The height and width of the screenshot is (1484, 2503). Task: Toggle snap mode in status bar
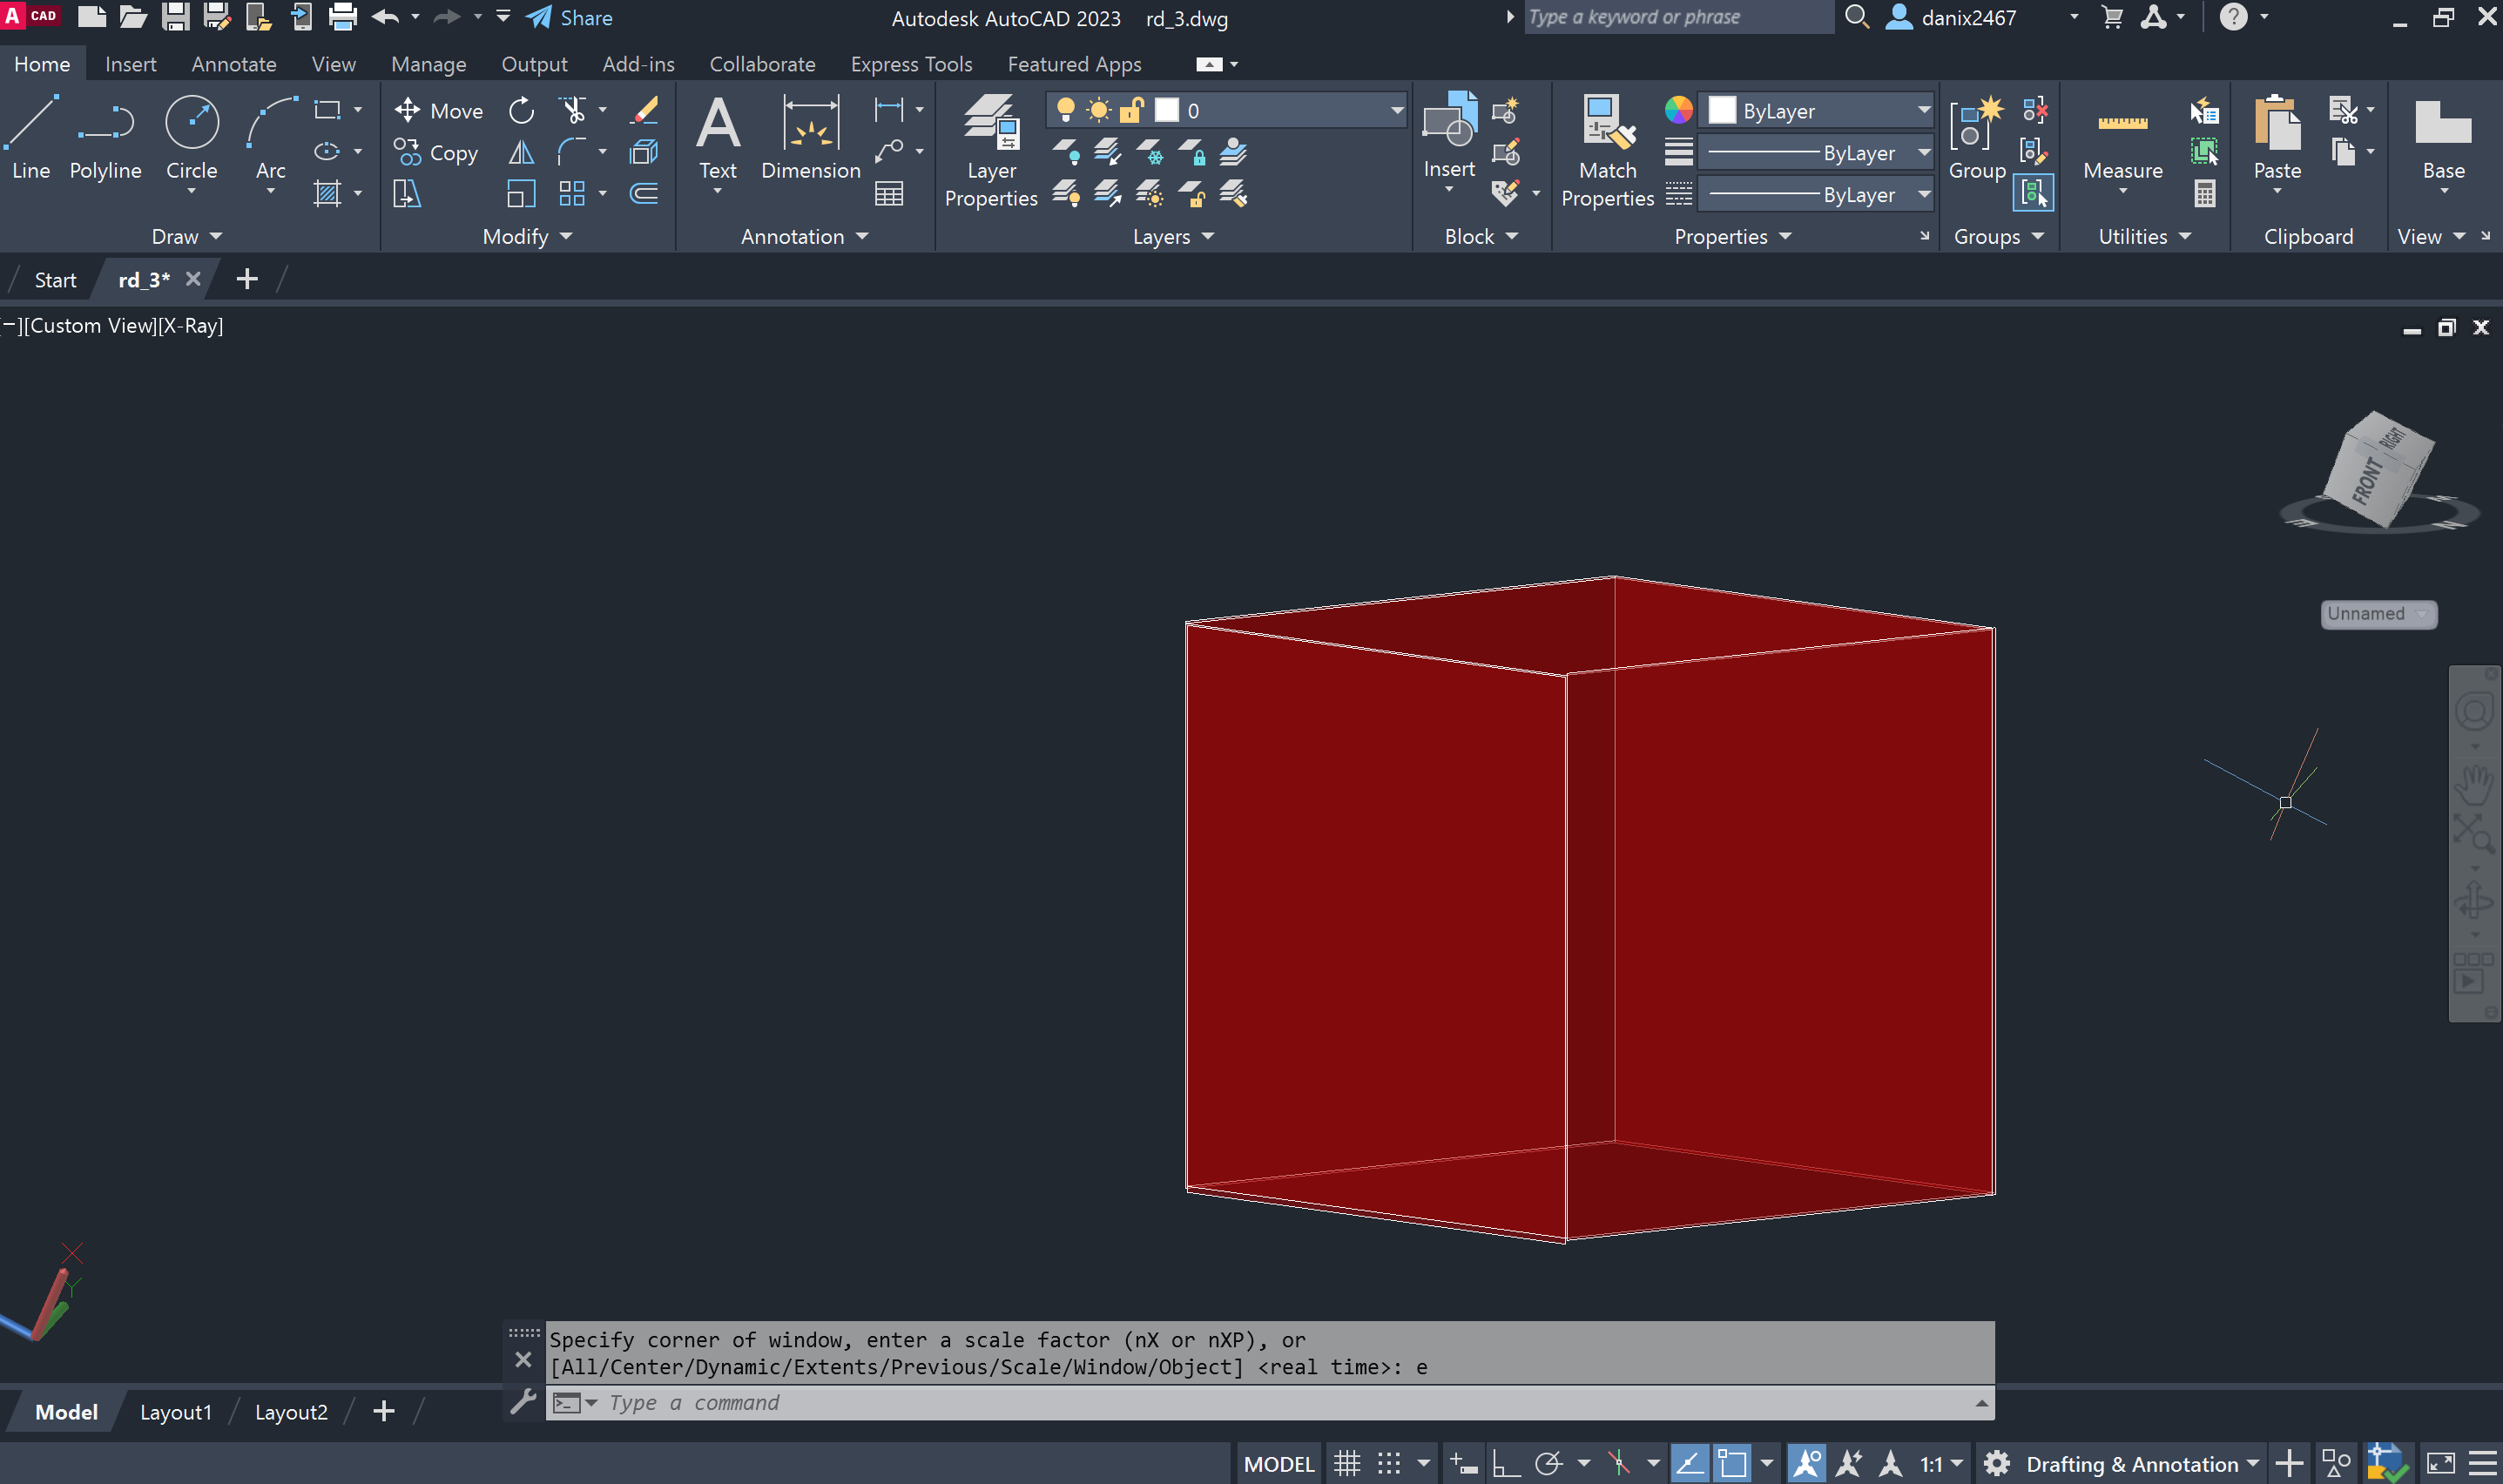coord(1389,1464)
